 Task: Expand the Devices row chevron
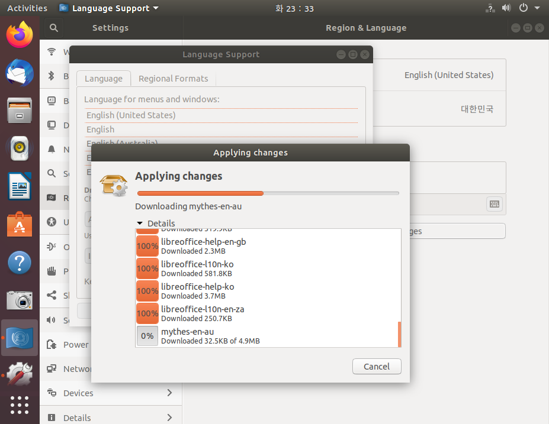click(x=170, y=393)
